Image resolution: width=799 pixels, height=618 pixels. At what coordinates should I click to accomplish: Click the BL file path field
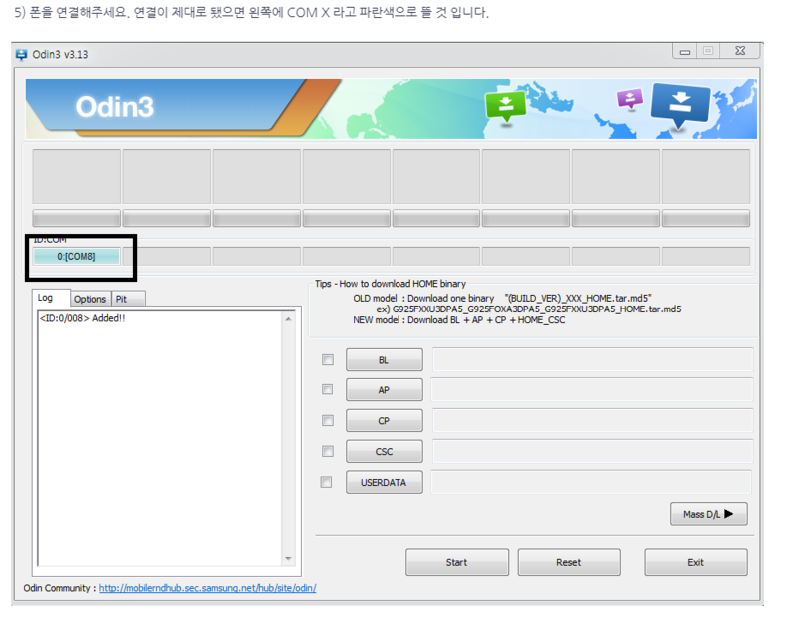click(592, 360)
